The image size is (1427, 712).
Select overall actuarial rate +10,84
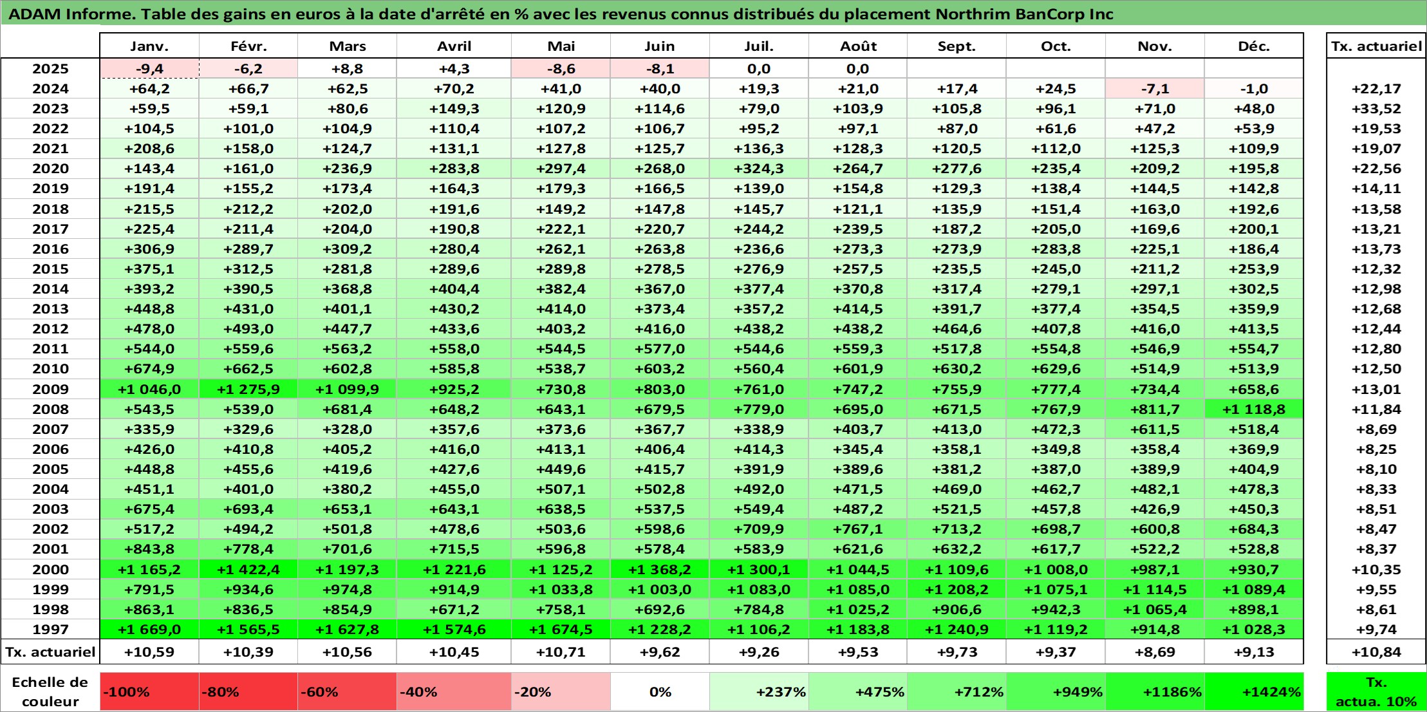pyautogui.click(x=1376, y=651)
